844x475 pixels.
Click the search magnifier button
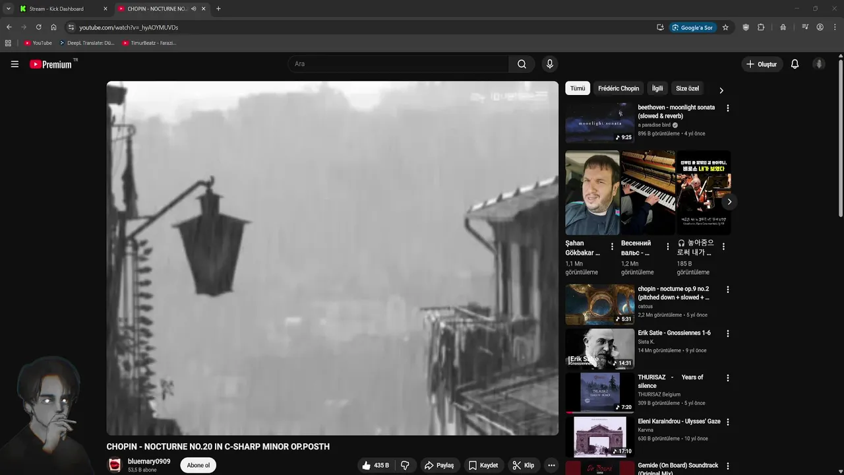tap(522, 64)
